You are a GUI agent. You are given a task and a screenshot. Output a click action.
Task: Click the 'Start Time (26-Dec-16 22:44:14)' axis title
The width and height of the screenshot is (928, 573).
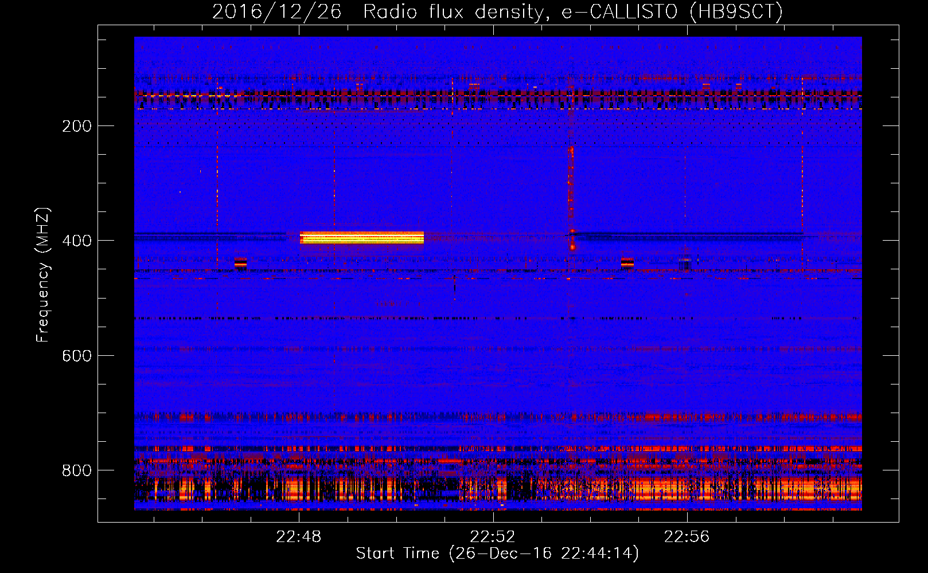point(497,554)
